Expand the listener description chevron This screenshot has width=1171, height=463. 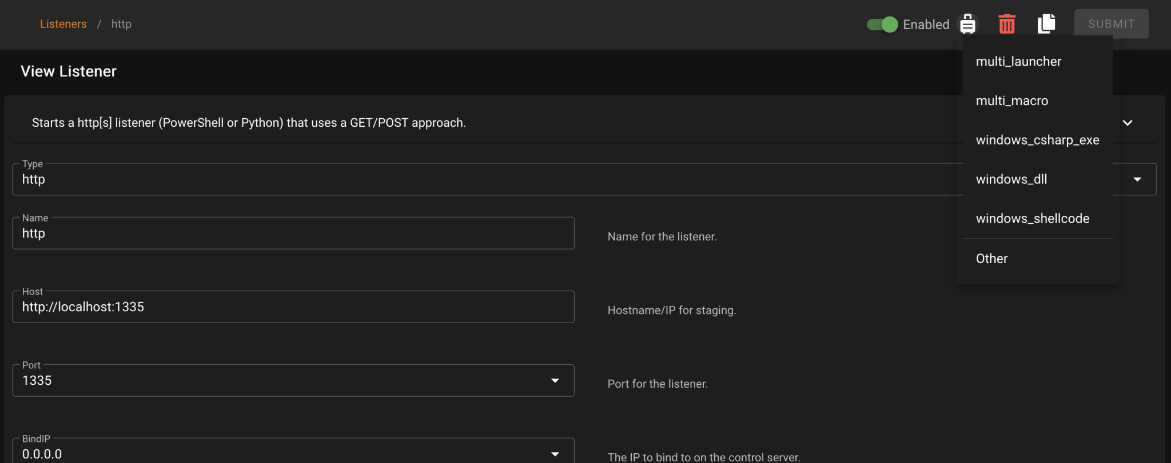pyautogui.click(x=1128, y=123)
